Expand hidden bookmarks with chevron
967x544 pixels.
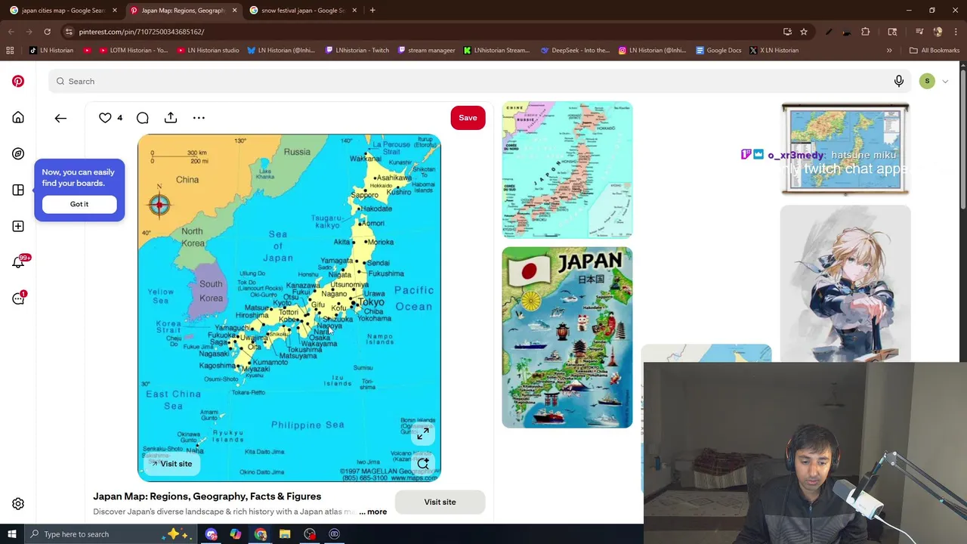(x=889, y=51)
